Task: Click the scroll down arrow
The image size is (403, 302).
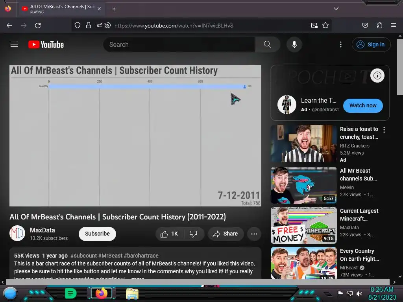Action: [400, 276]
